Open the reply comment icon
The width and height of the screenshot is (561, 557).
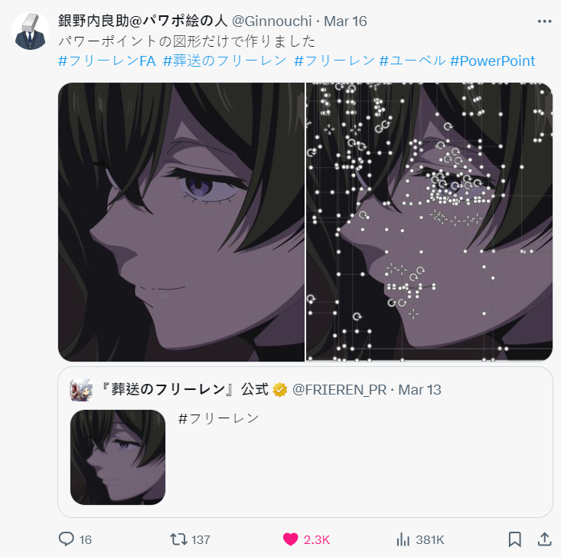pos(66,539)
